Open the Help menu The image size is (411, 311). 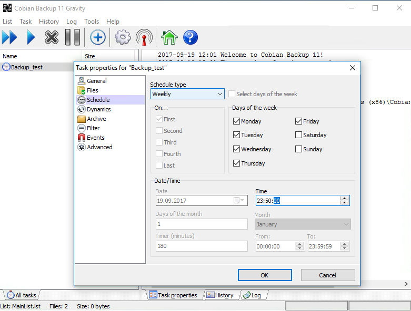[x=113, y=22]
